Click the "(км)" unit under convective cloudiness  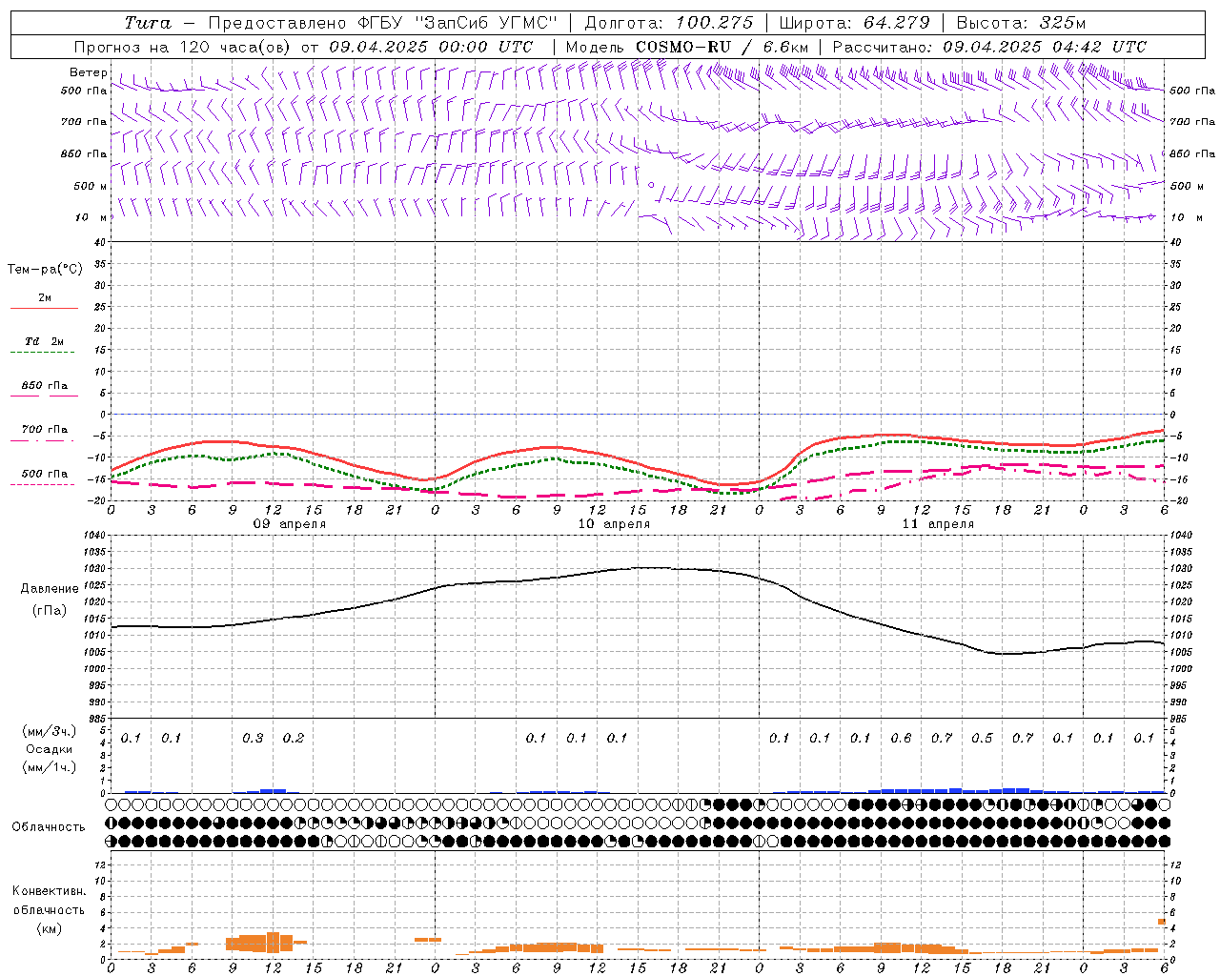pyautogui.click(x=49, y=928)
